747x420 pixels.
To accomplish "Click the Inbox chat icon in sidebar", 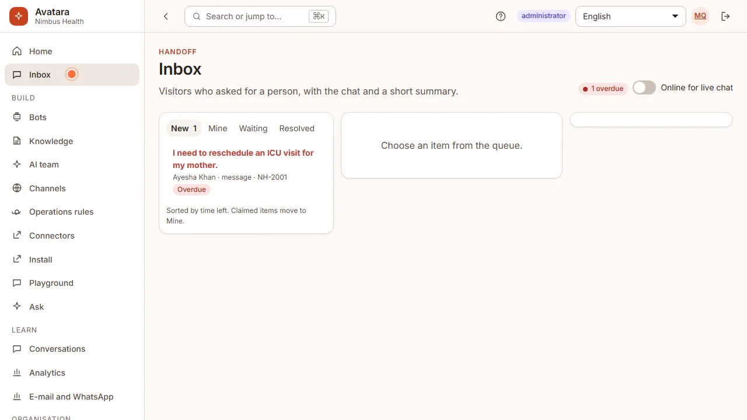I will [x=17, y=75].
